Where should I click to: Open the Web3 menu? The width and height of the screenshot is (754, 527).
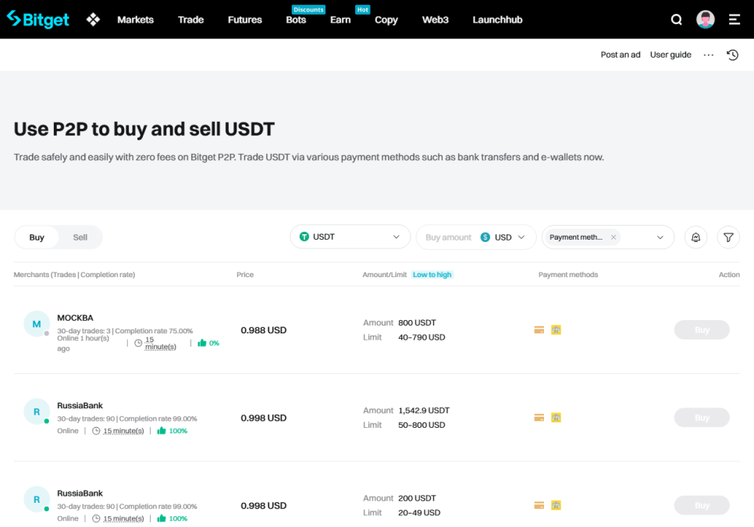[436, 20]
